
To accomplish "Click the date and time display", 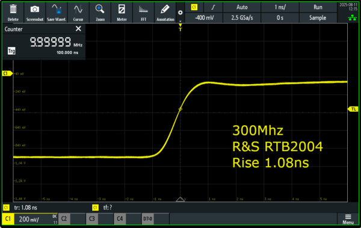I will pyautogui.click(x=348, y=7).
